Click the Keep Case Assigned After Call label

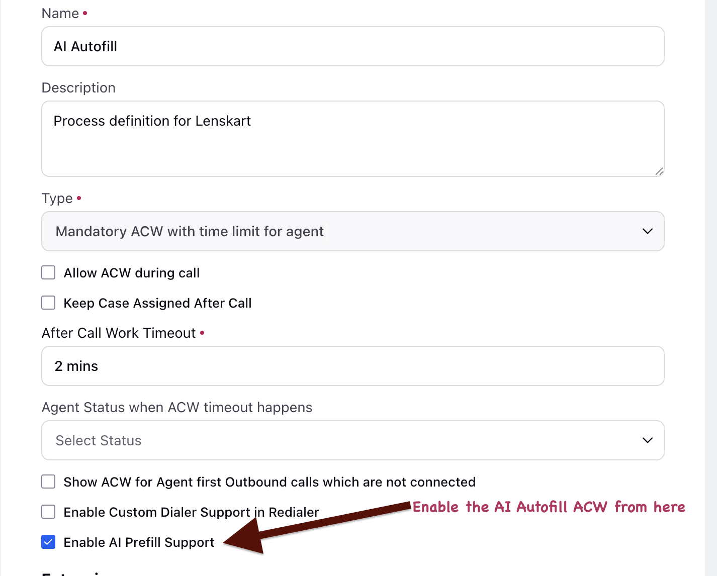pyautogui.click(x=157, y=303)
